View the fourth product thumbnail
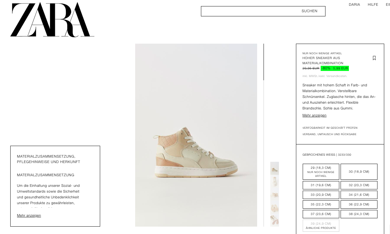 pyautogui.click(x=274, y=207)
